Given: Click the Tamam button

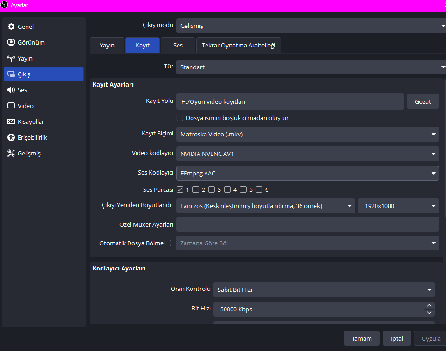Looking at the screenshot, I should point(362,338).
